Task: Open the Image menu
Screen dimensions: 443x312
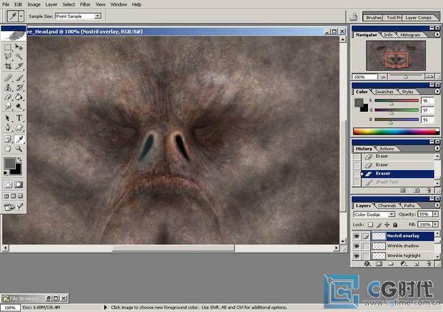Action: click(x=33, y=5)
